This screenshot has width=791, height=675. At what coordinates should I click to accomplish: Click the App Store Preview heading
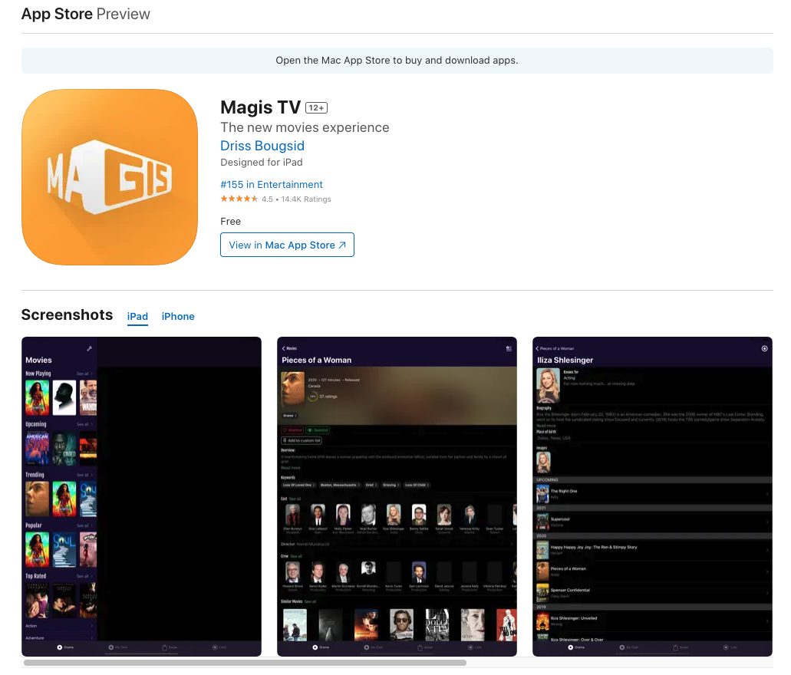86,14
